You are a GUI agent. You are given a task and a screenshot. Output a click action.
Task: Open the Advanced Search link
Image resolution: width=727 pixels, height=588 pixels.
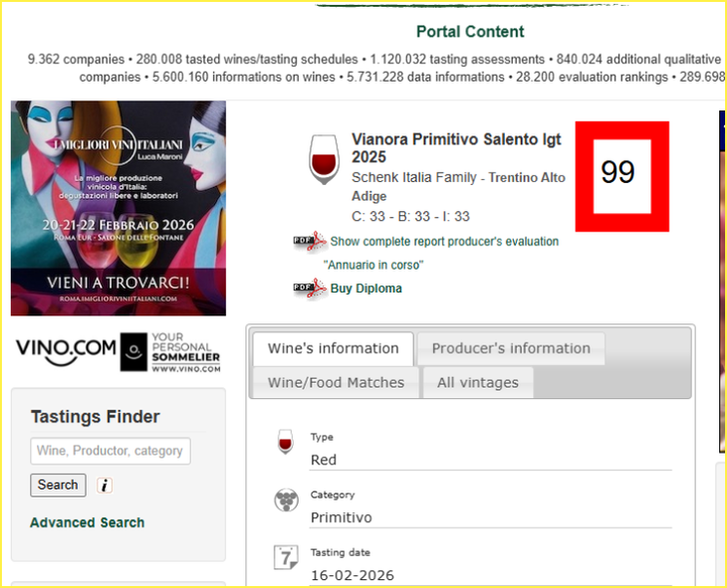[88, 522]
